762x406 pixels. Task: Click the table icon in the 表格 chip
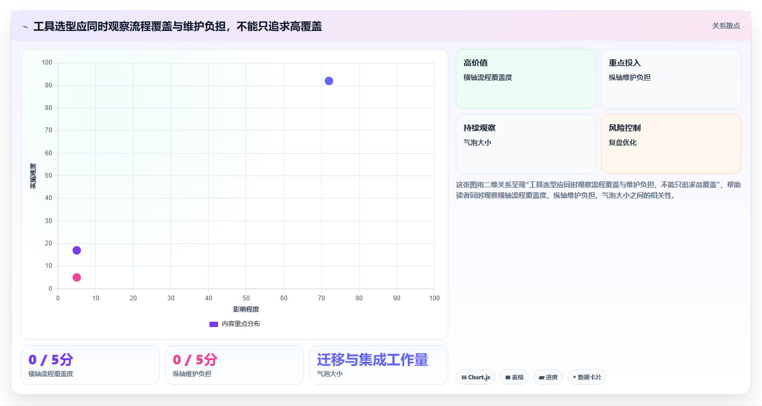508,377
